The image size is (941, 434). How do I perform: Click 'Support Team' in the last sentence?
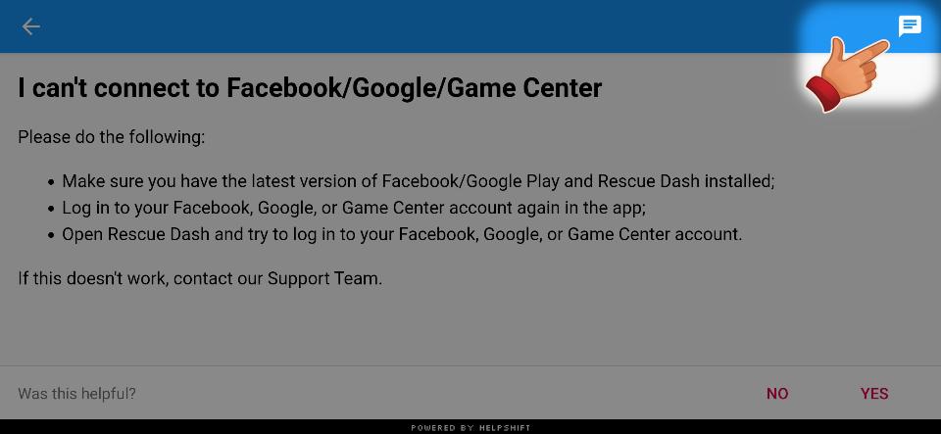[x=323, y=279]
